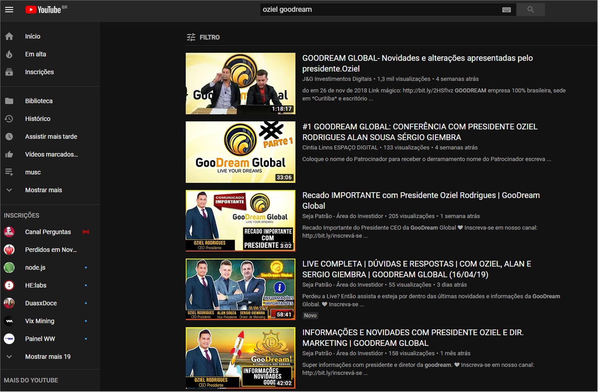Open node.js channel avatar

click(9, 267)
